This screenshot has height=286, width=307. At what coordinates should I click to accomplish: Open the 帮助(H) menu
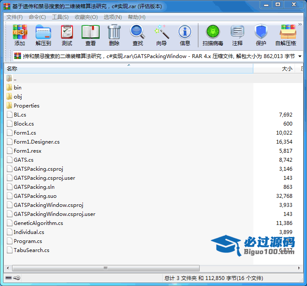point(137,17)
